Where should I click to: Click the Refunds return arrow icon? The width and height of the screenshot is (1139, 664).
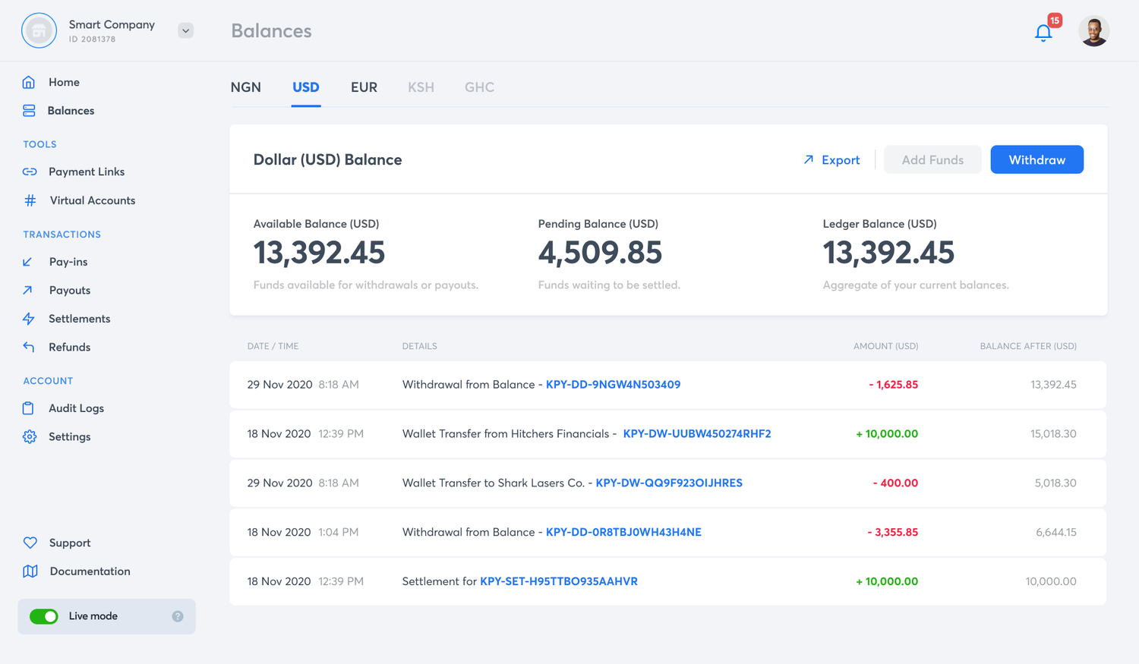[29, 347]
